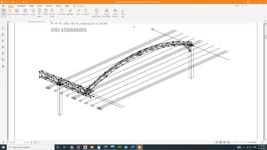
Task: Switch to facing pages view mode
Action: (225, 142)
